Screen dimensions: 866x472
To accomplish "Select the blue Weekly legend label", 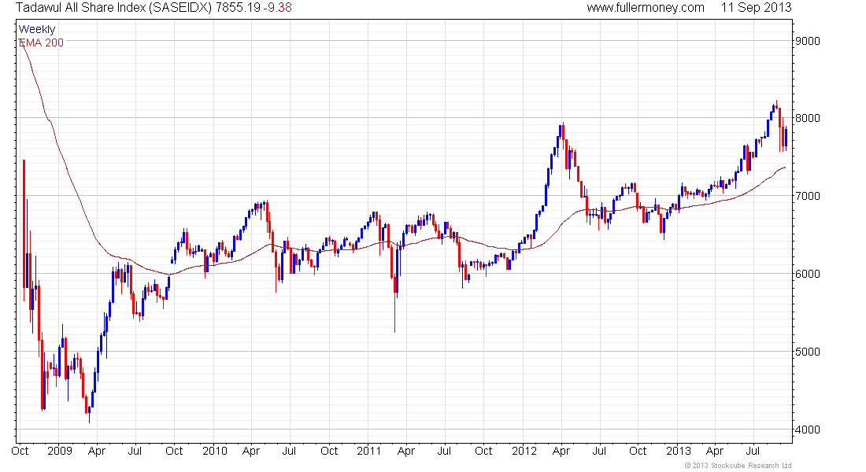I will (37, 29).
